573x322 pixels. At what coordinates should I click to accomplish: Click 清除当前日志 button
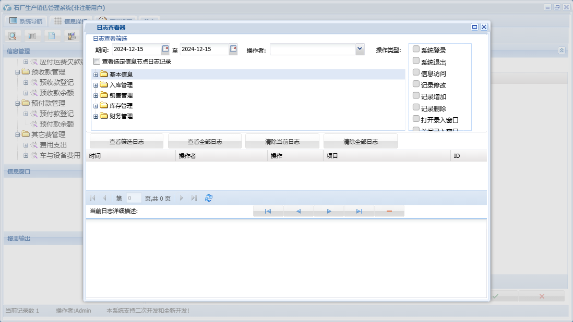[x=282, y=142]
